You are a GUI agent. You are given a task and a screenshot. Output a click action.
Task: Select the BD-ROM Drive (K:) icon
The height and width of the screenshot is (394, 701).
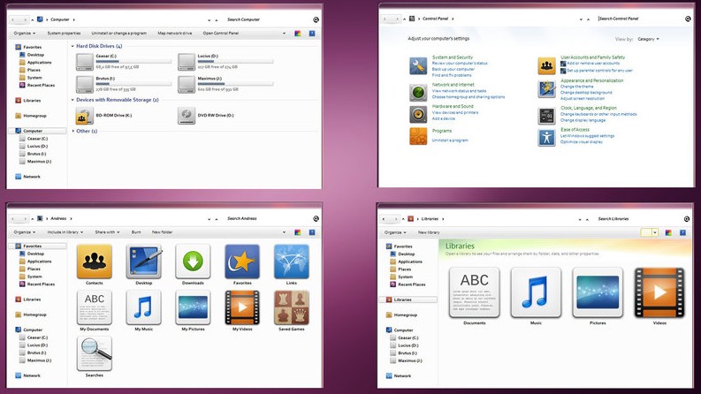tap(85, 115)
